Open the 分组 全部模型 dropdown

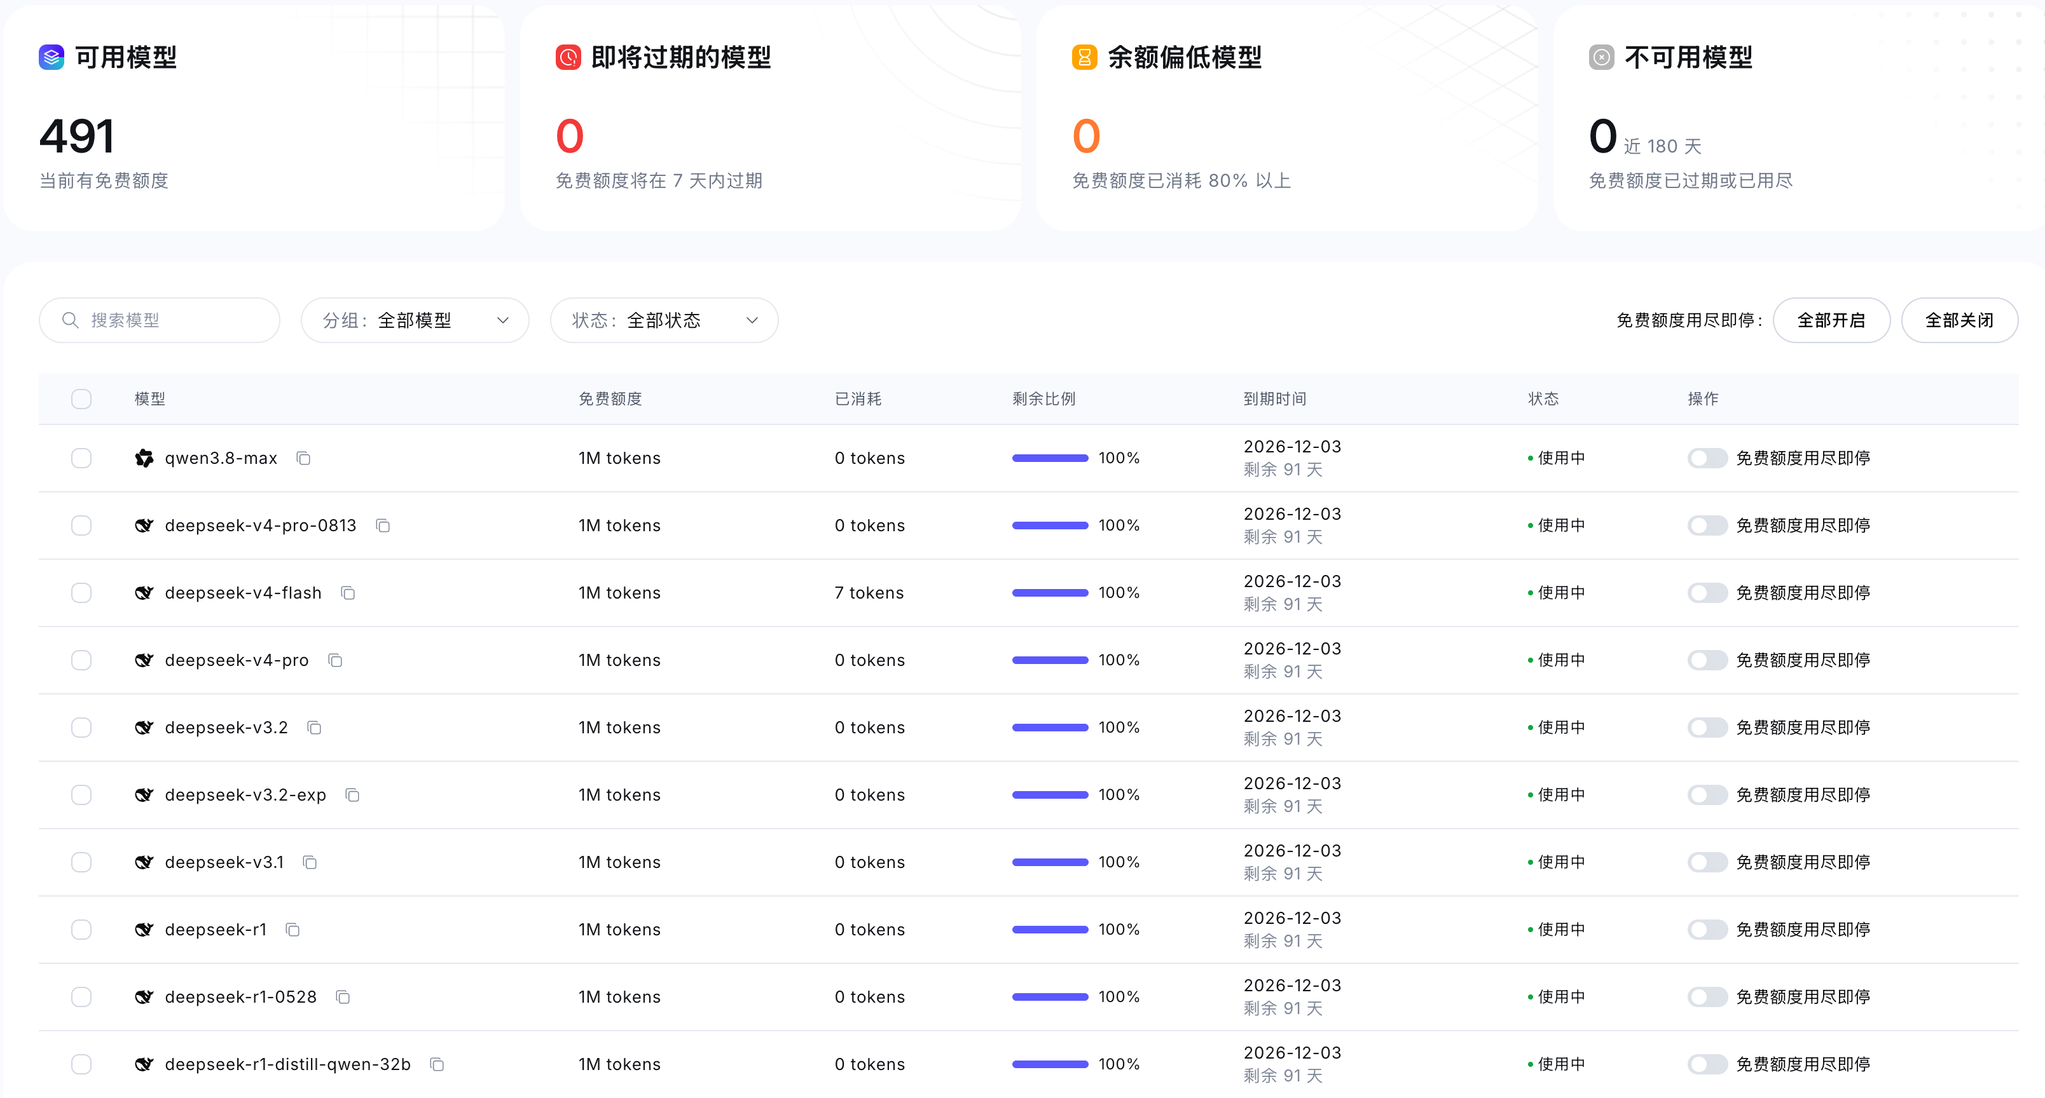(x=415, y=320)
